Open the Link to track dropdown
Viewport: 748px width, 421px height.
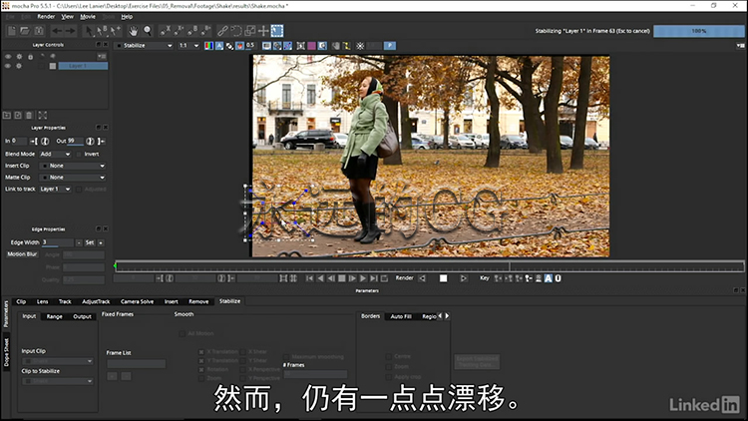[x=55, y=189]
